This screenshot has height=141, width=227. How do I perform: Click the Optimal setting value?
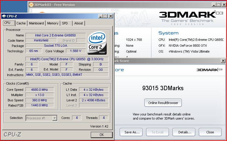(131, 51)
